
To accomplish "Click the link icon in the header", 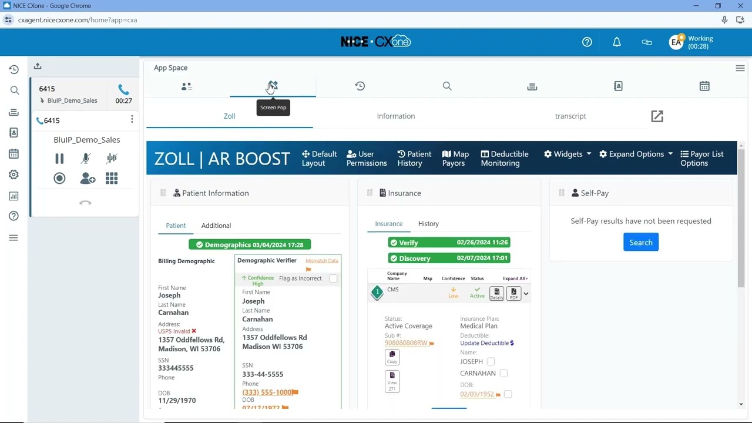I will point(647,42).
